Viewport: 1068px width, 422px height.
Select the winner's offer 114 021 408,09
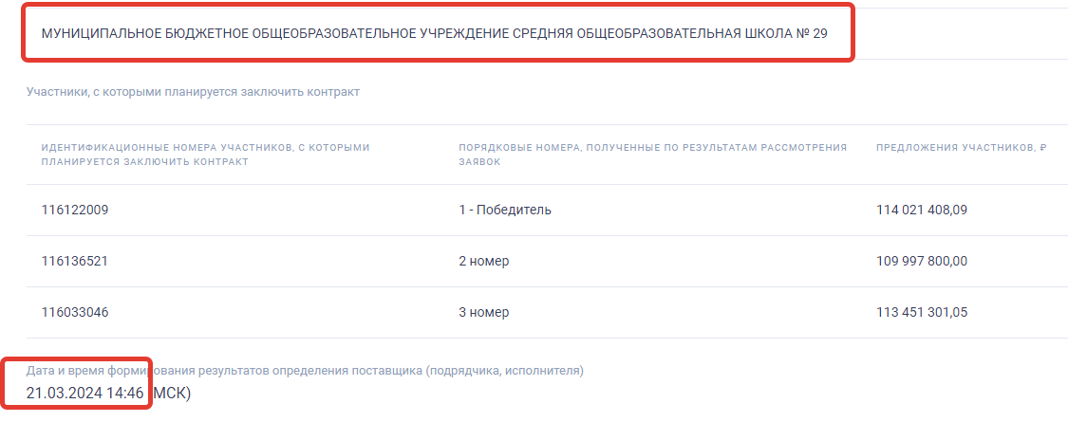point(921,210)
